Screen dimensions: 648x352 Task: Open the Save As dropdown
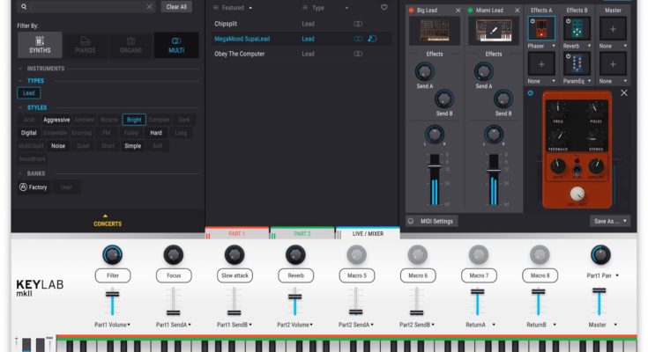(x=609, y=221)
